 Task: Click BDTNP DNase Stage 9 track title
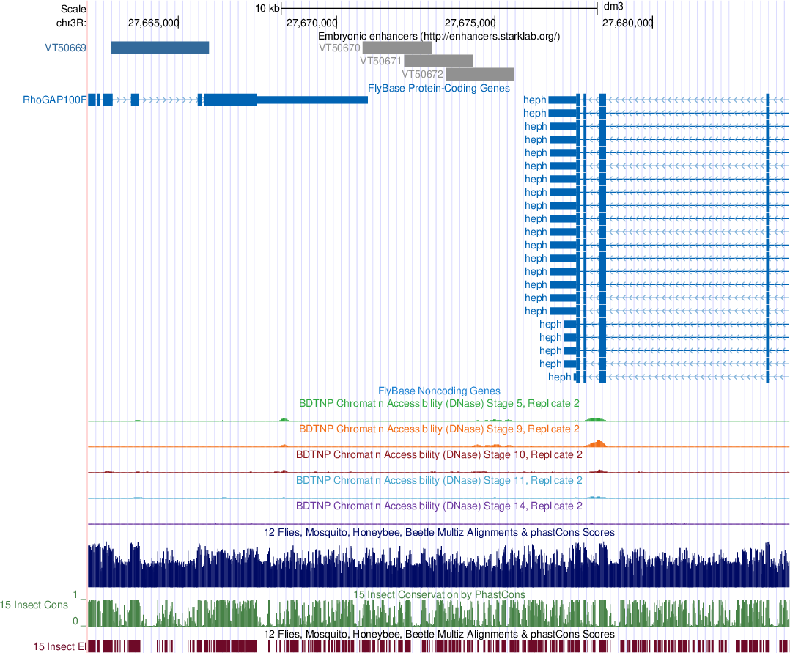click(x=439, y=429)
